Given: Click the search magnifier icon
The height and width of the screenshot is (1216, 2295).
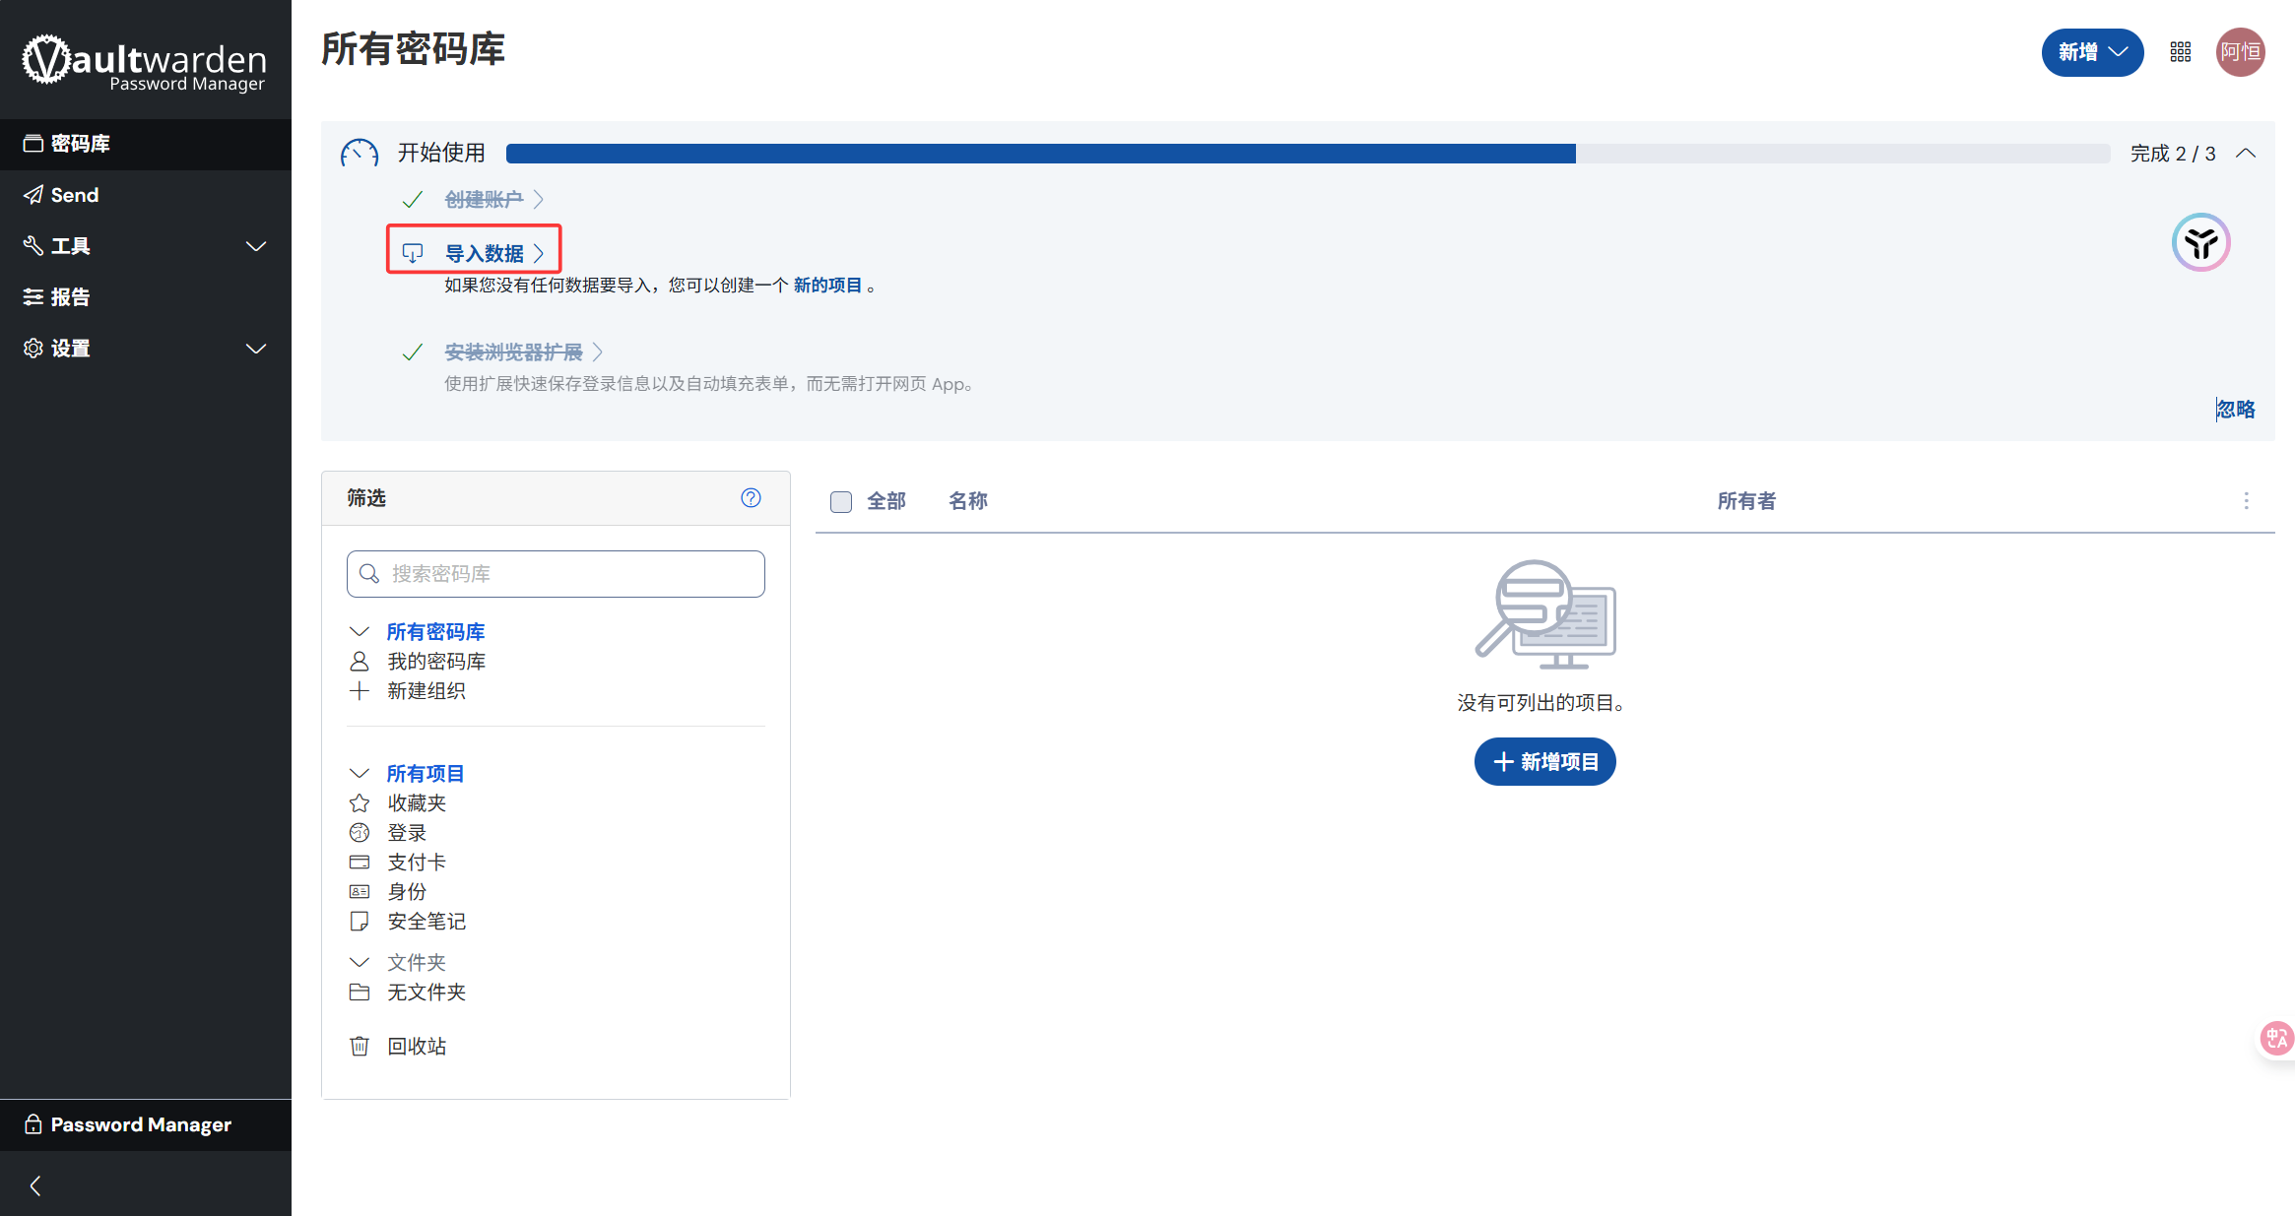Looking at the screenshot, I should point(369,574).
